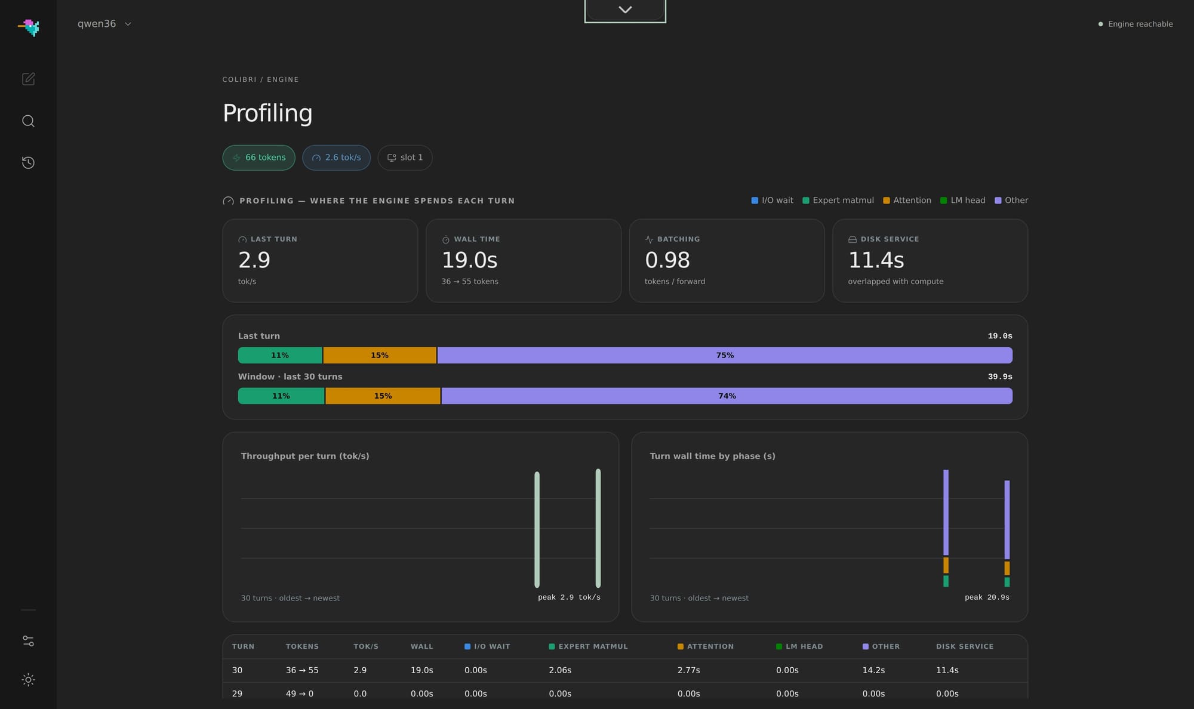Click the EXPERT MATMUL column header
This screenshot has height=709, width=1194.
[x=588, y=646]
